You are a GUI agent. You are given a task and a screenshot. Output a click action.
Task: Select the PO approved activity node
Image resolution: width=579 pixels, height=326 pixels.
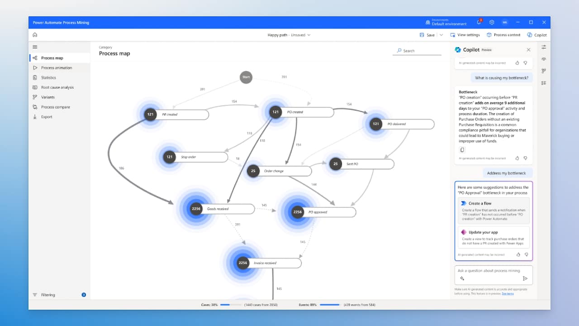pos(324,212)
